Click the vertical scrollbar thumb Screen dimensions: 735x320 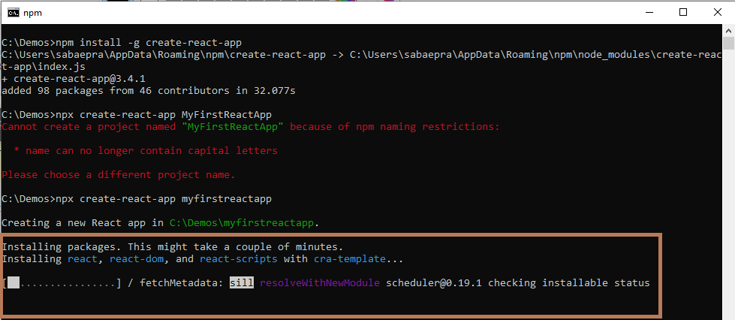[730, 43]
